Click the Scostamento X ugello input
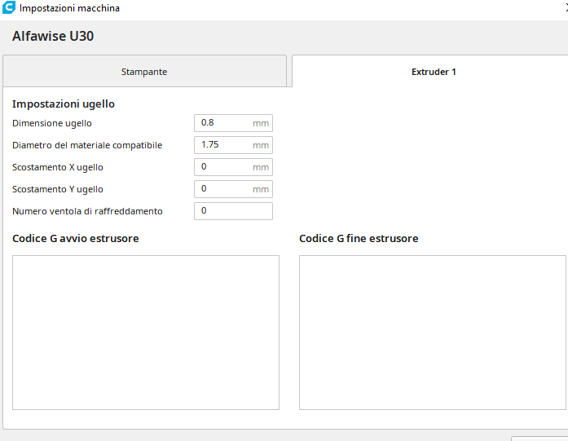Image resolution: width=568 pixels, height=441 pixels. pyautogui.click(x=224, y=167)
